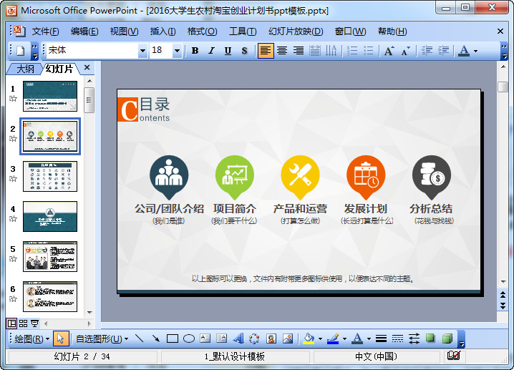The width and height of the screenshot is (514, 370).
Task: Open the 工具(T) menu
Action: point(243,31)
